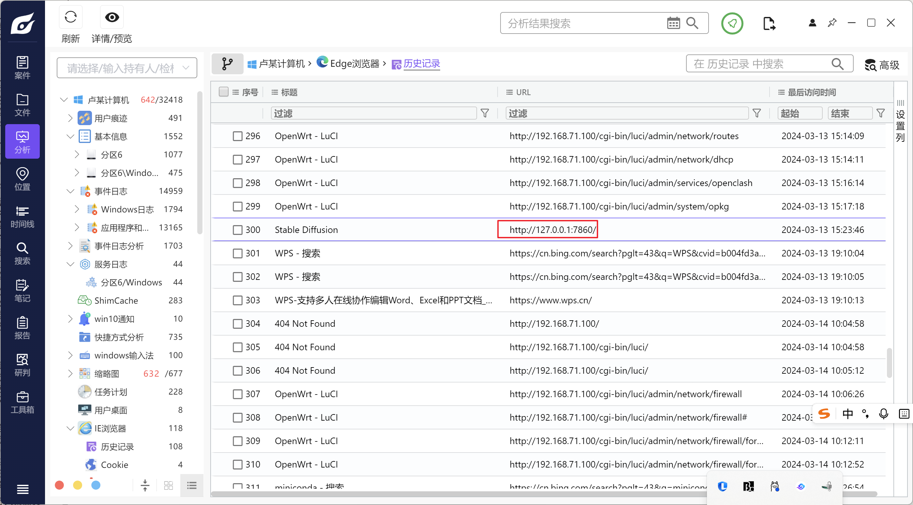Collapse the IE浏览器 tree node
Image resolution: width=913 pixels, height=505 pixels.
point(70,428)
